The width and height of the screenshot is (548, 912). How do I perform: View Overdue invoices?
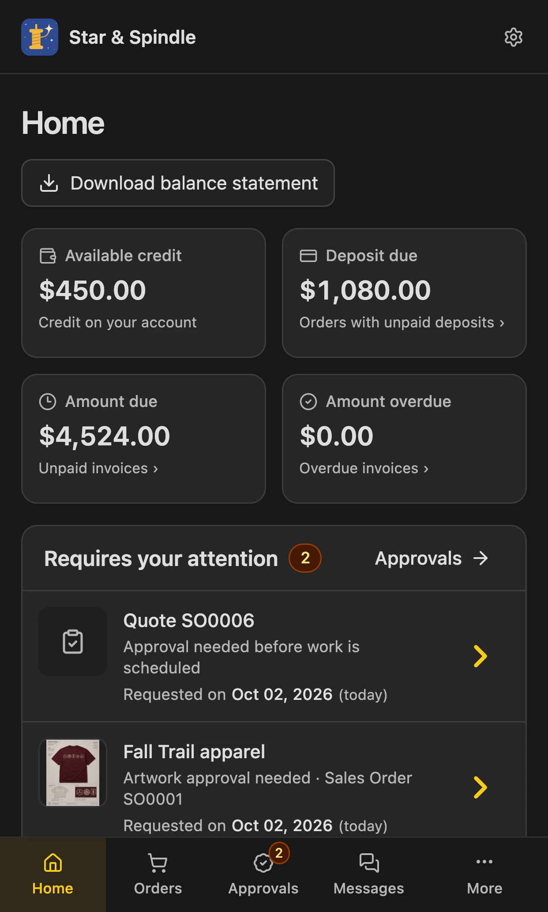tap(364, 468)
